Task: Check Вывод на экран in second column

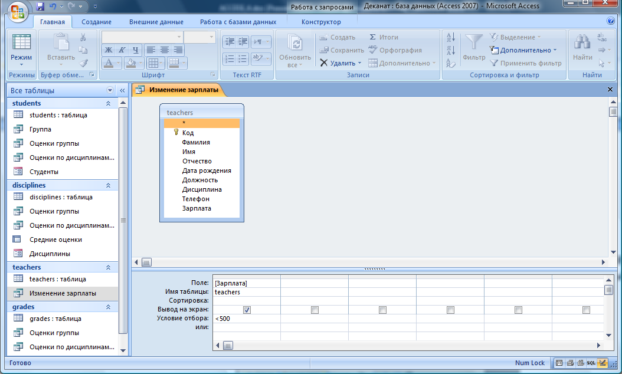Action: click(x=315, y=310)
